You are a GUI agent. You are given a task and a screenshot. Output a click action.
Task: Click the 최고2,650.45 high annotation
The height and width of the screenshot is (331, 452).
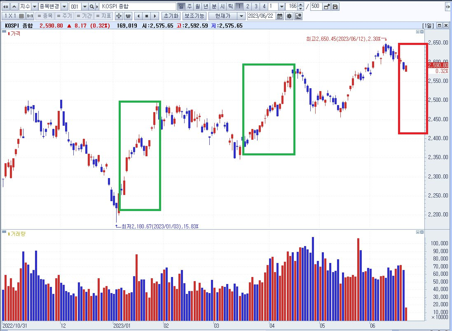343,39
